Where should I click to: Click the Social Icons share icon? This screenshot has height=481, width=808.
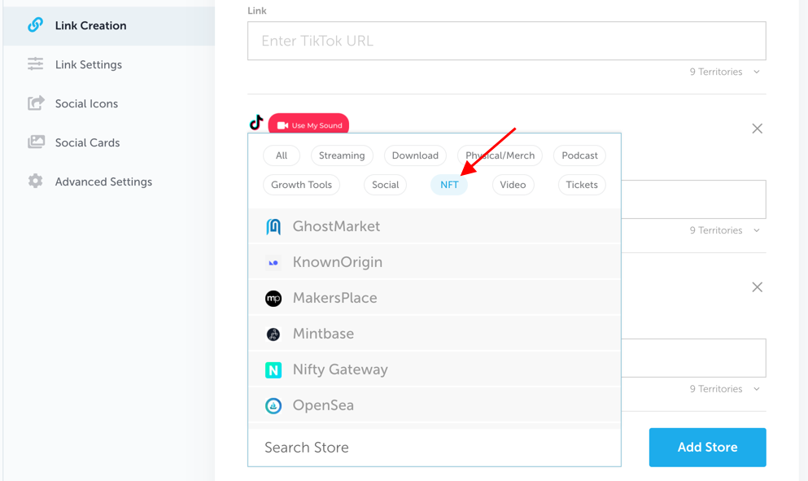click(x=36, y=103)
